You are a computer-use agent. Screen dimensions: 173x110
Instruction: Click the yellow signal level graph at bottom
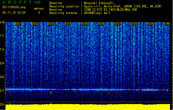88,107
